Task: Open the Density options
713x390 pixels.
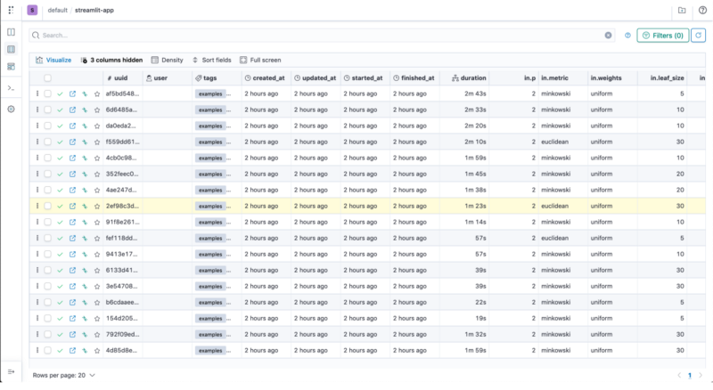Action: click(167, 60)
